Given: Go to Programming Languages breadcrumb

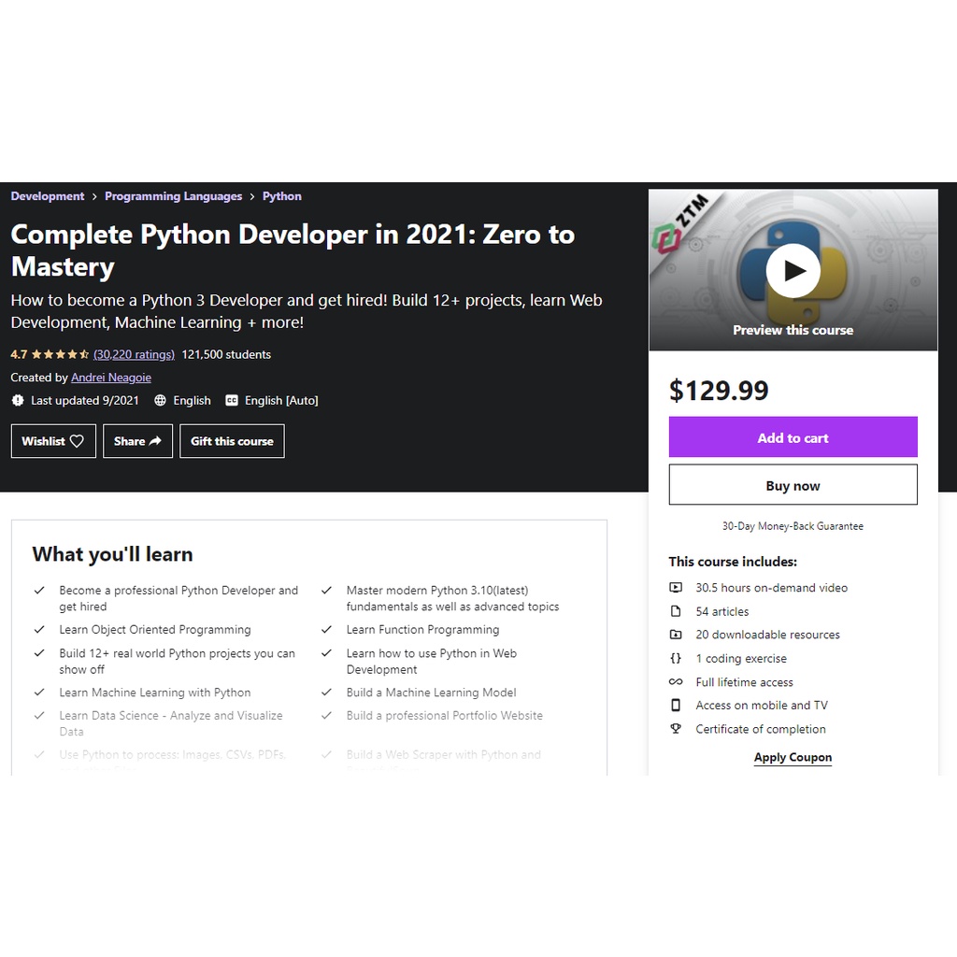Looking at the screenshot, I should tap(173, 196).
